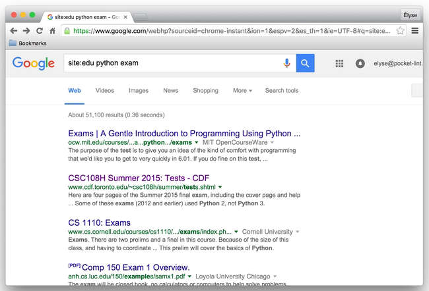Open the elyse@pocket-lint account menu
The width and height of the screenshot is (429, 291).
point(398,63)
